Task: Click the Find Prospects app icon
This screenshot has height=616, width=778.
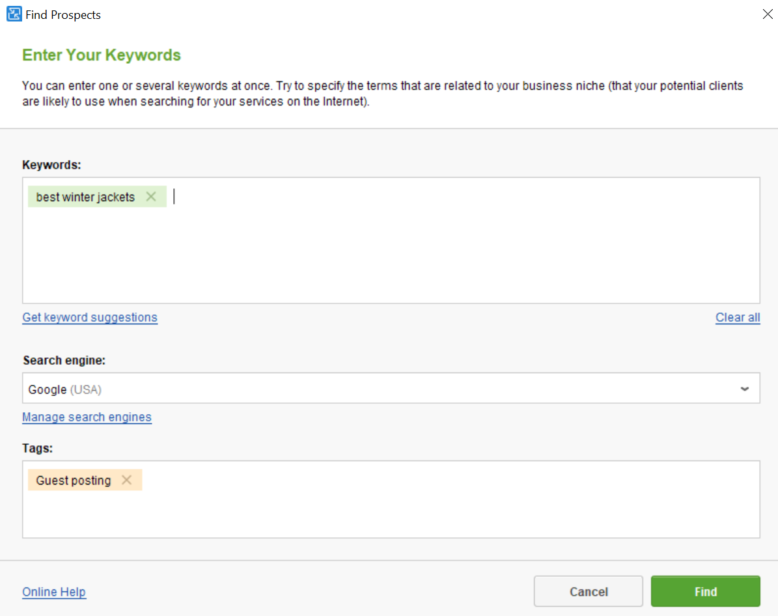Action: point(14,14)
